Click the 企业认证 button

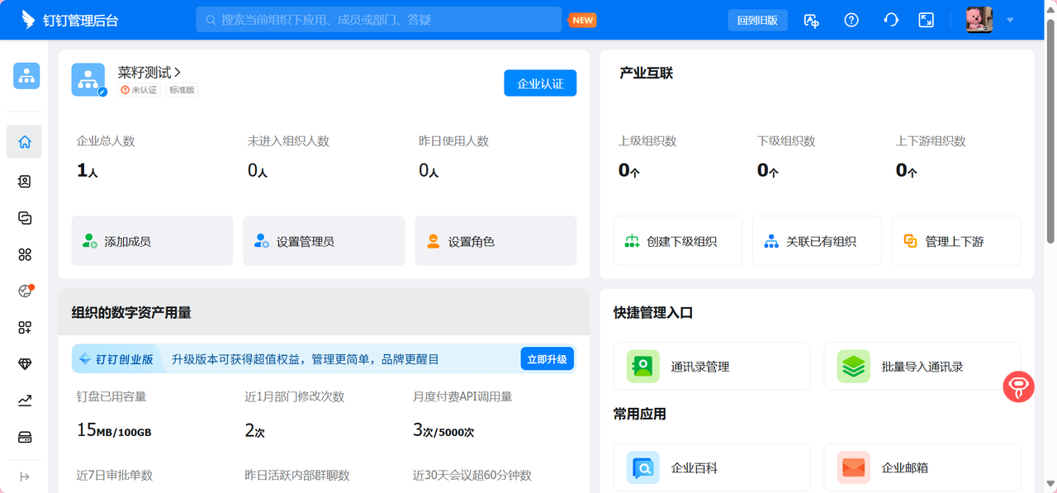click(x=540, y=83)
